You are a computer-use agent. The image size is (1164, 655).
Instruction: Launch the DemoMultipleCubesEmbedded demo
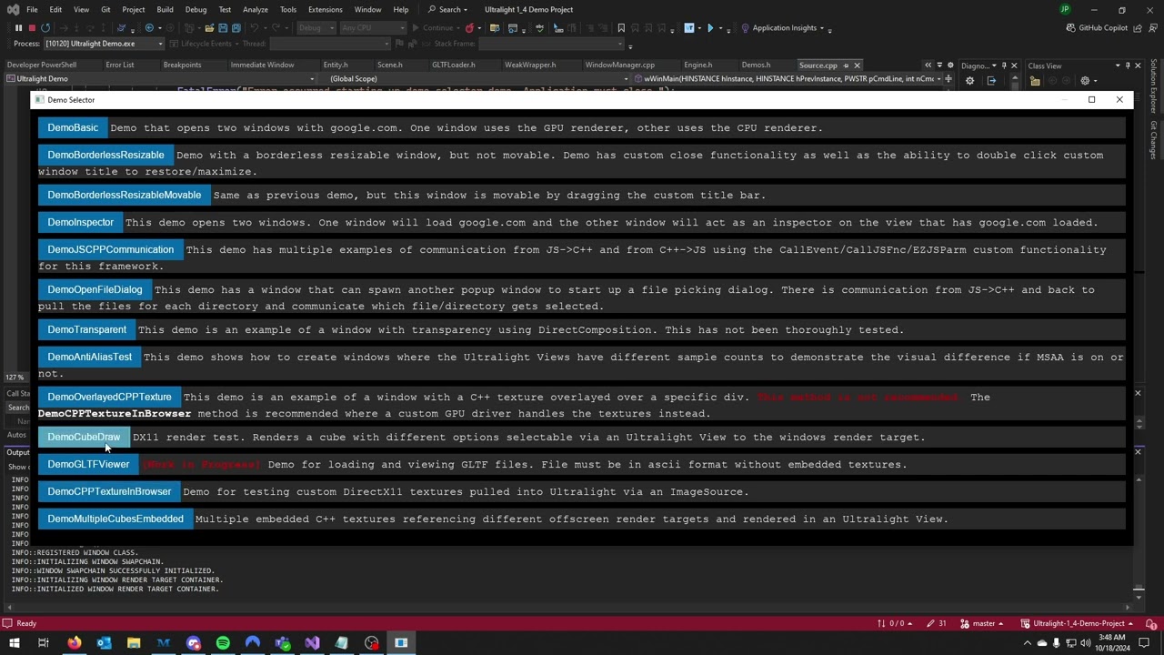click(x=115, y=519)
